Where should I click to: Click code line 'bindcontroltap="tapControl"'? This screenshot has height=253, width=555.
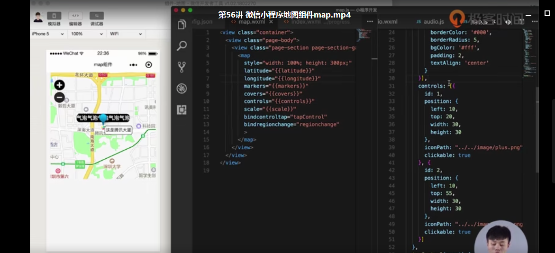pyautogui.click(x=285, y=117)
